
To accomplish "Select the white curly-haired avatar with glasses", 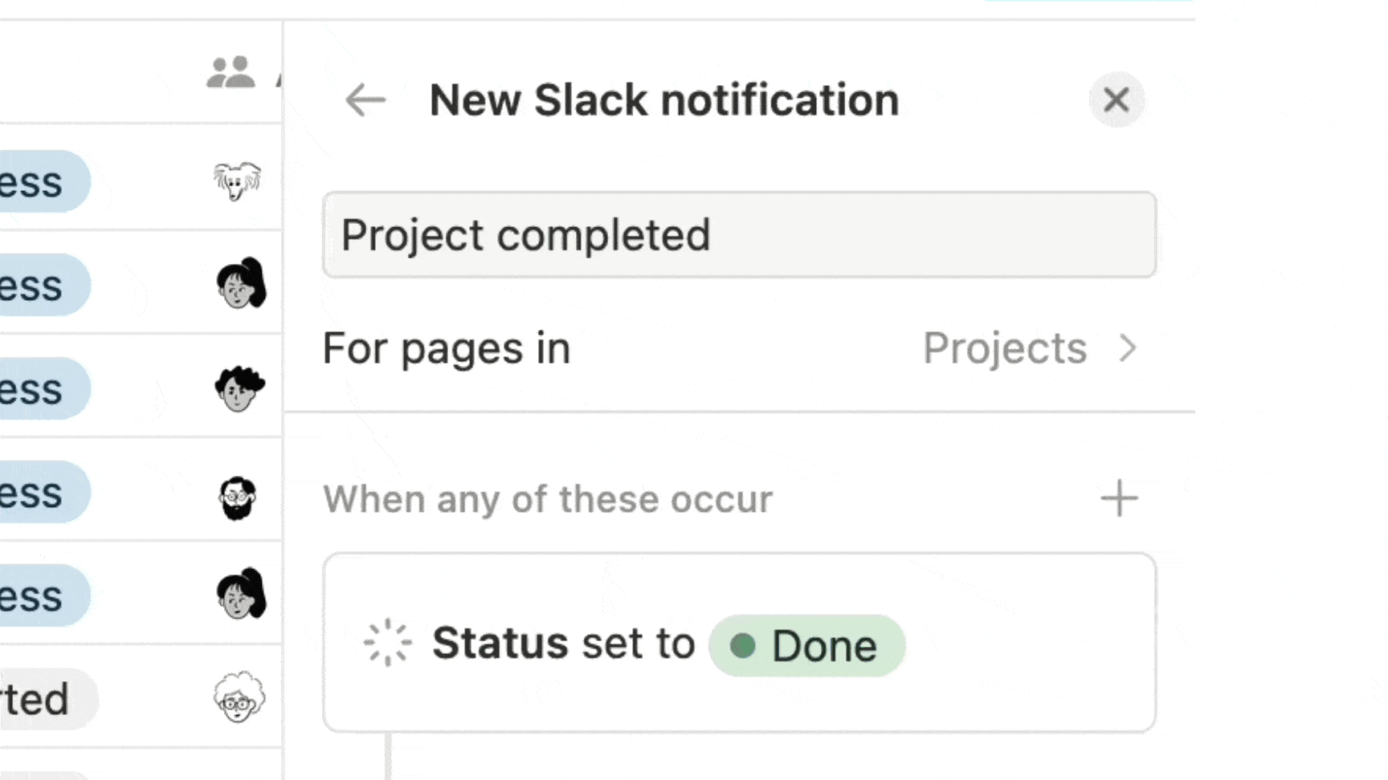I will (x=239, y=697).
